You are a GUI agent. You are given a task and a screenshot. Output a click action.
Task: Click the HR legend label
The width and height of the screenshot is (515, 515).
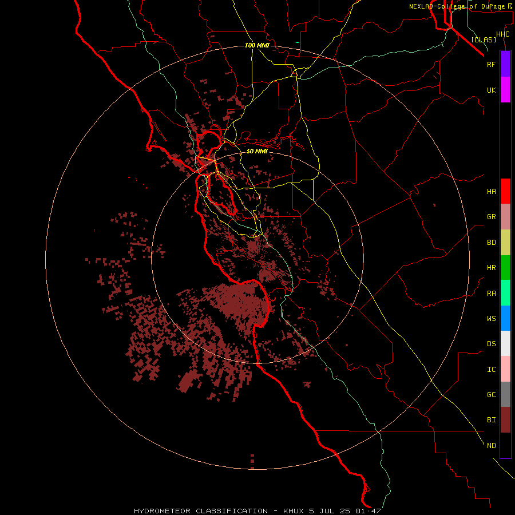[491, 268]
